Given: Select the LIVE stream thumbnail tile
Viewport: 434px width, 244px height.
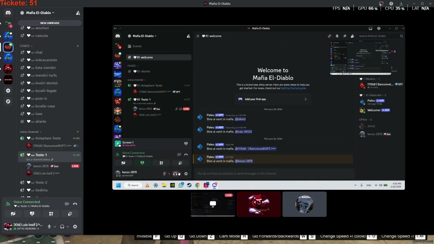Looking at the screenshot, I should (x=213, y=204).
